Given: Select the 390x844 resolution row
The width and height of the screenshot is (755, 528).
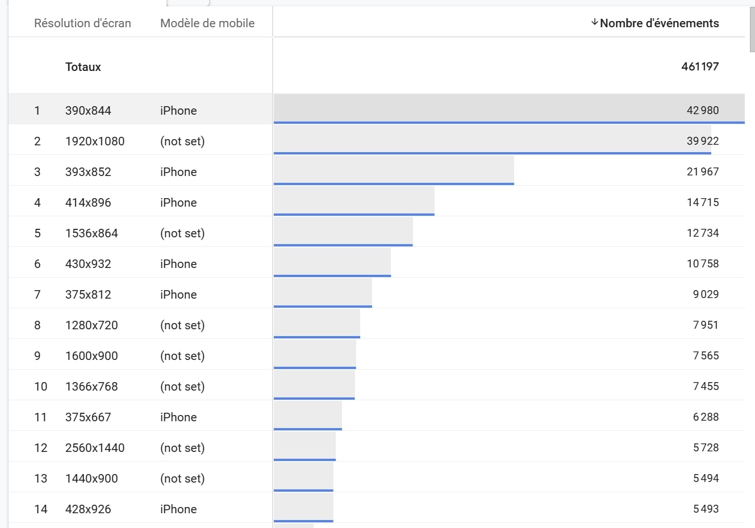Looking at the screenshot, I should coord(88,111).
